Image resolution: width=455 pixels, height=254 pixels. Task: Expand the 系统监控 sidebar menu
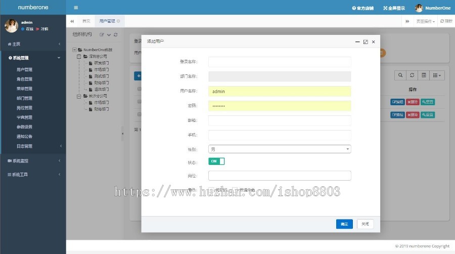(33, 161)
